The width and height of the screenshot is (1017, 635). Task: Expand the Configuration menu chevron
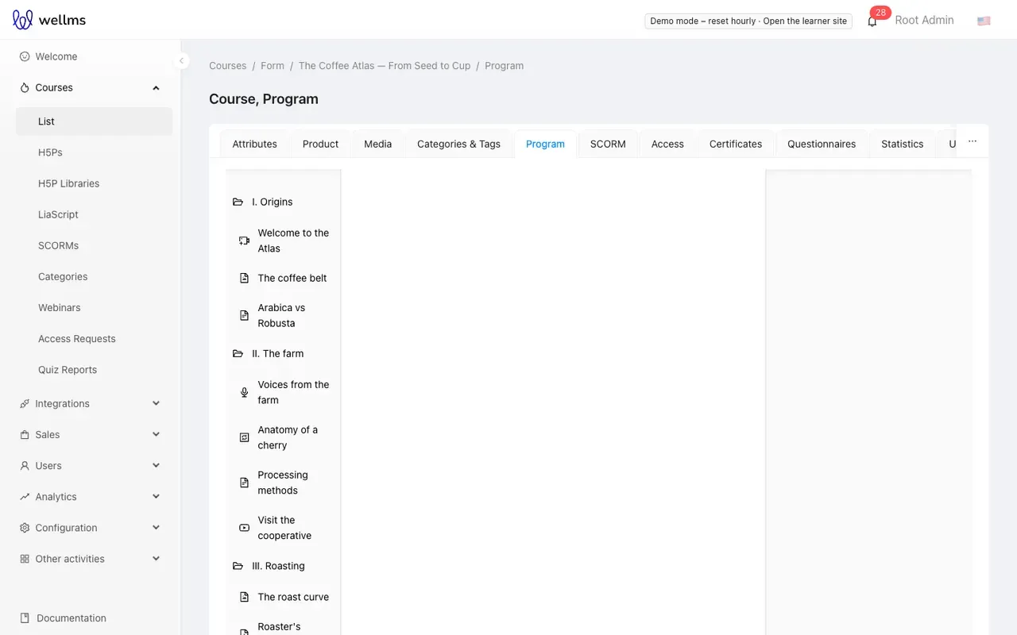pyautogui.click(x=156, y=527)
